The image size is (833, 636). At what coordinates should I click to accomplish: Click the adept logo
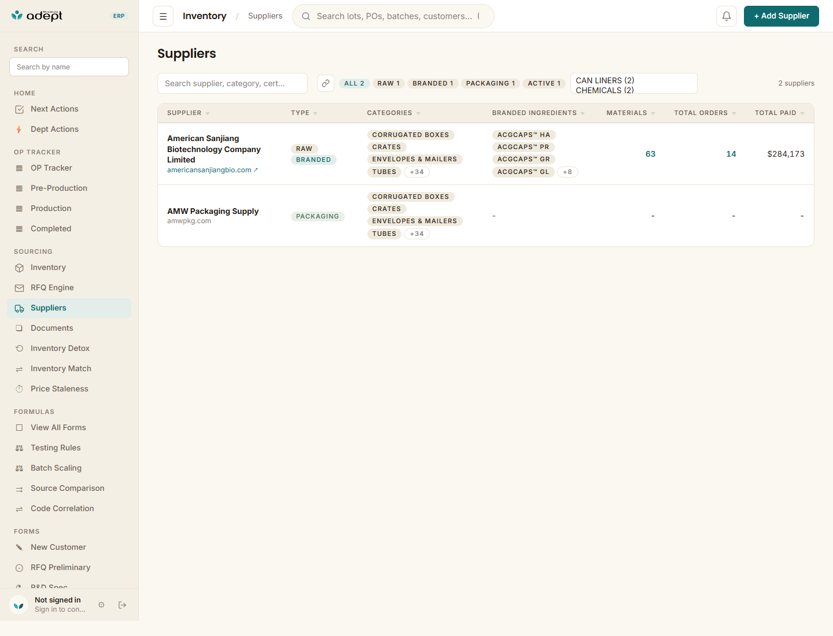pyautogui.click(x=37, y=16)
